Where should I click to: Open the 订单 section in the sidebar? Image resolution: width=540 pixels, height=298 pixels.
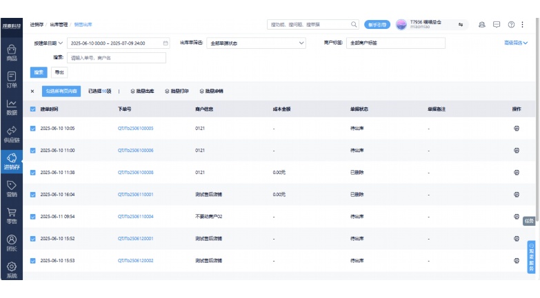pos(11,80)
